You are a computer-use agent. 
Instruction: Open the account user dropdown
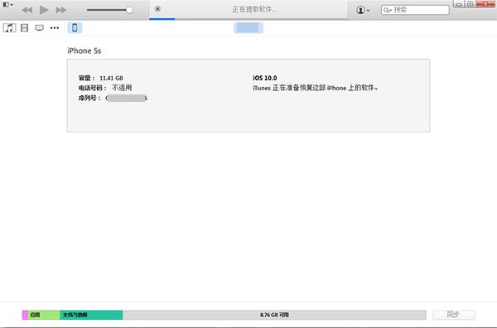tap(363, 10)
